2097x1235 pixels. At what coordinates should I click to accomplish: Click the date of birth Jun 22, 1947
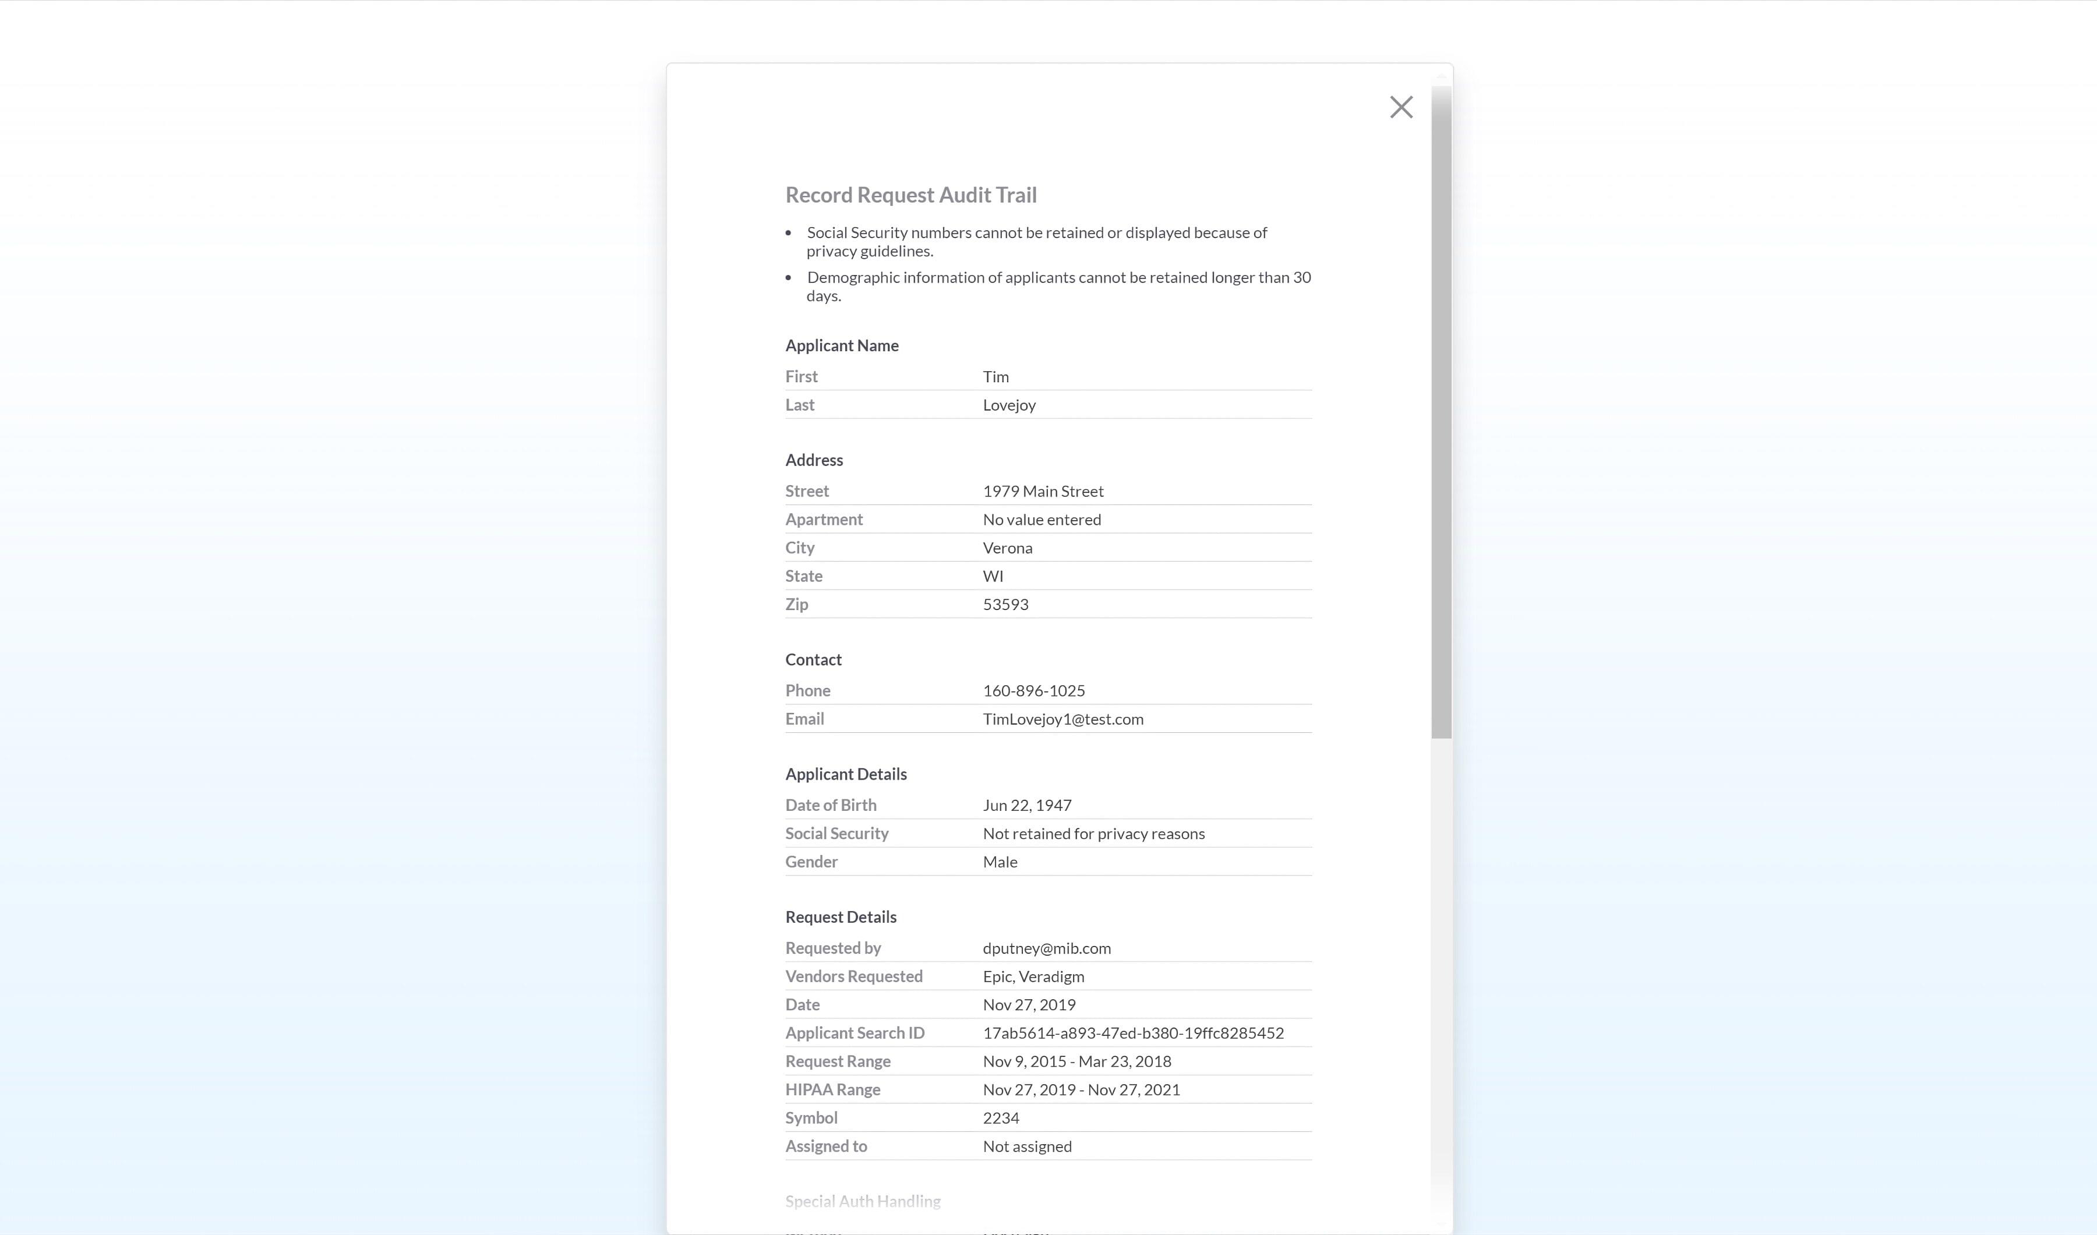click(x=1027, y=804)
